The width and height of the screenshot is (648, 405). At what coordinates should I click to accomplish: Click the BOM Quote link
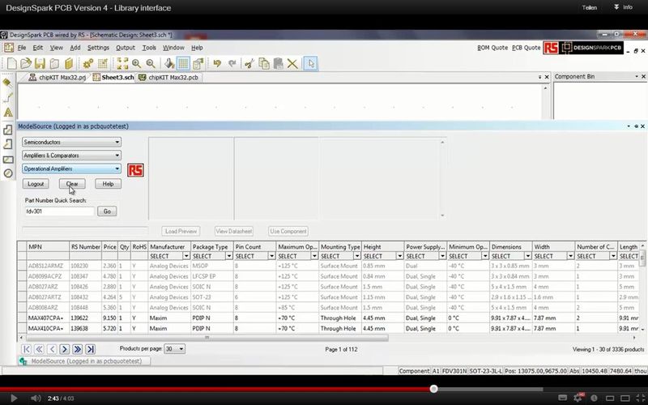pyautogui.click(x=492, y=48)
